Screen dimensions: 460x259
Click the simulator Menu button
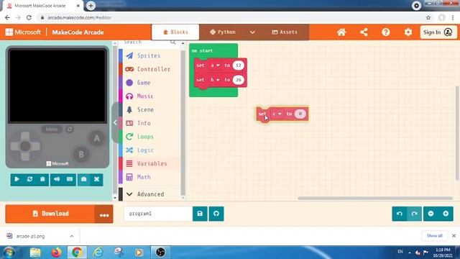(x=51, y=129)
